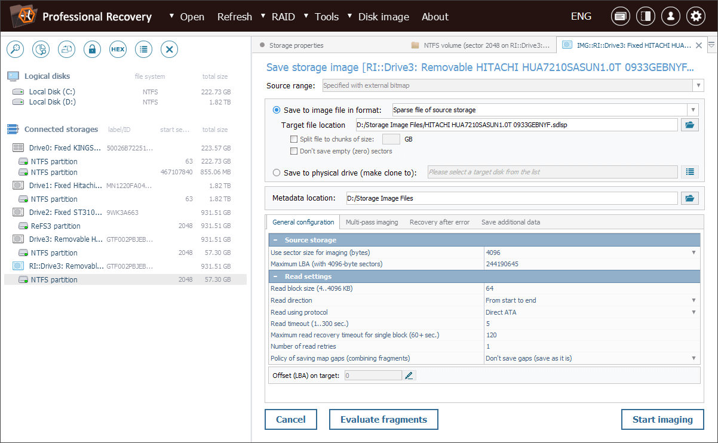Open the Multi-pass imaging tab
Screen dimensions: 718x443
(x=372, y=222)
